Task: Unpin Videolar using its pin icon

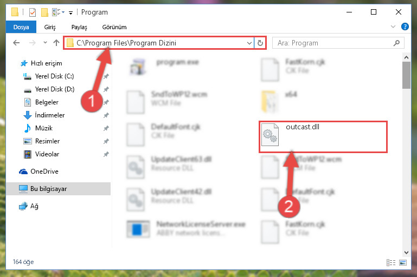Action: click(x=106, y=154)
